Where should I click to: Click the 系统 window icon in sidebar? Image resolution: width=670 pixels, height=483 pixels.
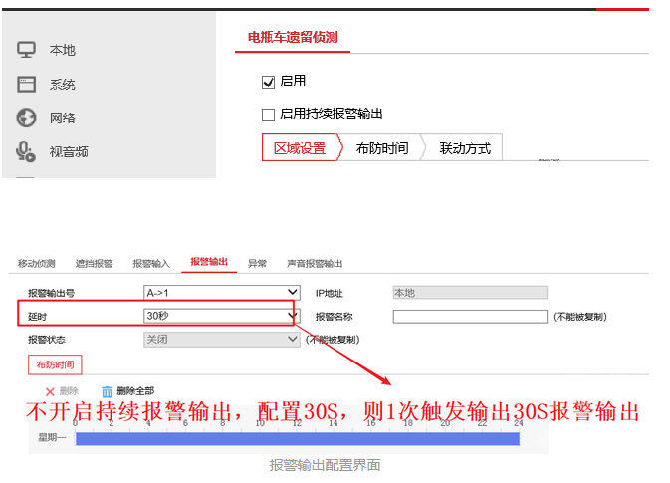27,84
